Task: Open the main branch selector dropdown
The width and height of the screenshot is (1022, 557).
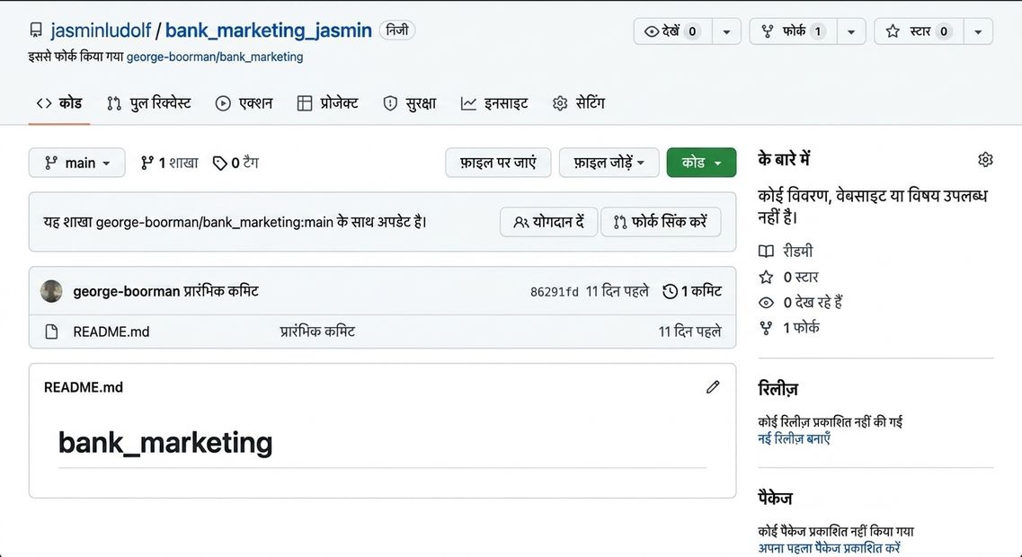Action: 77,163
